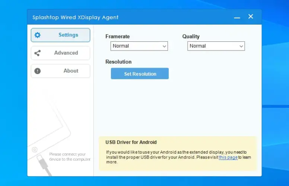Click the Splashtop Wired XDisplay Agent title text

(75, 17)
